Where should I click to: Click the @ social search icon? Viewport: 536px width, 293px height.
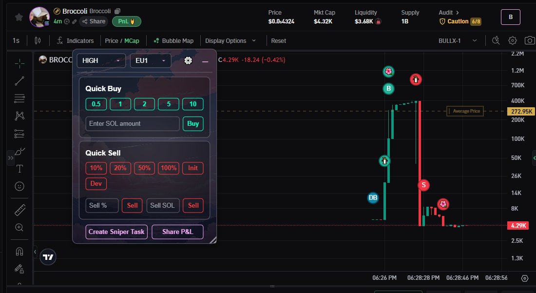pos(67,21)
